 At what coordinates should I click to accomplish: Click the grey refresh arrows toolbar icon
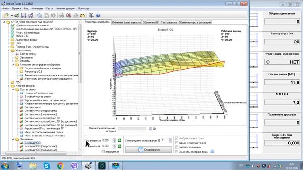tap(76, 16)
